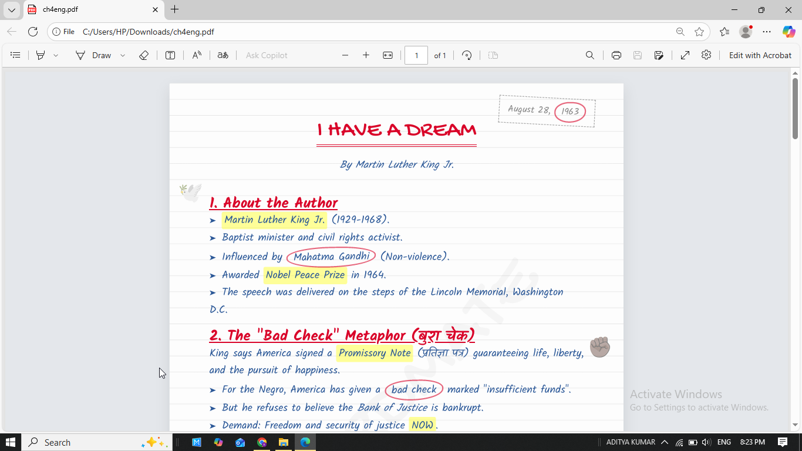Rotate the PDF page

tap(467, 55)
